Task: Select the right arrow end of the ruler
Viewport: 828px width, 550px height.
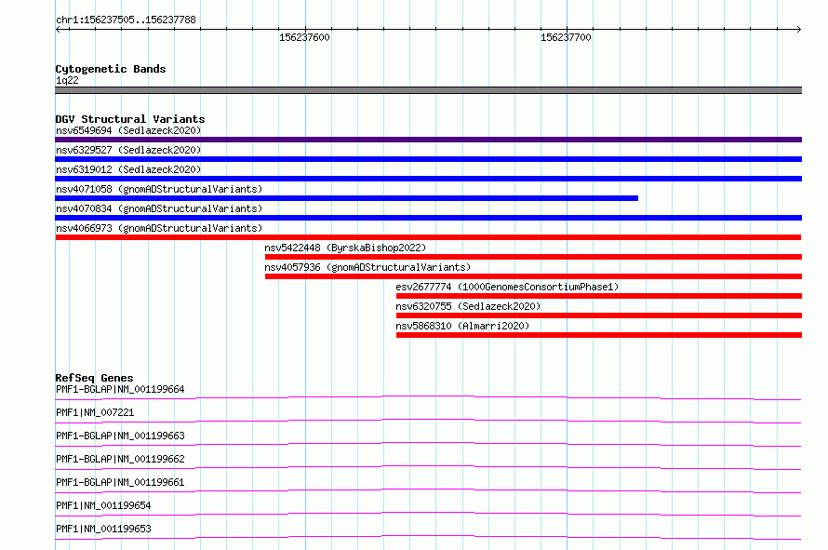Action: pos(798,29)
